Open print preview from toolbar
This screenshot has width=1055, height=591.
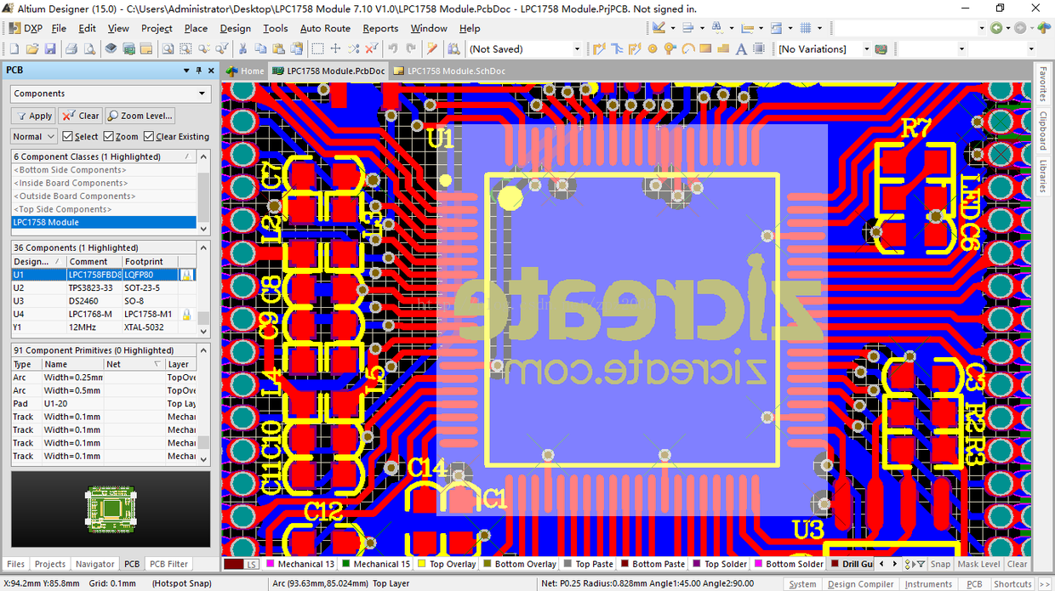coord(89,48)
